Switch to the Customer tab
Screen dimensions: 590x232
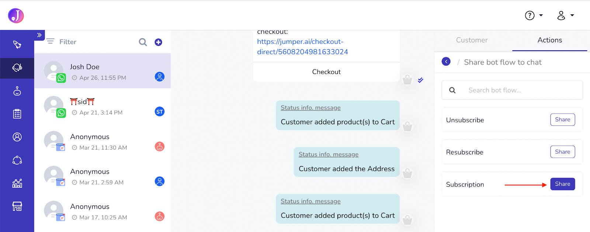pyautogui.click(x=472, y=40)
